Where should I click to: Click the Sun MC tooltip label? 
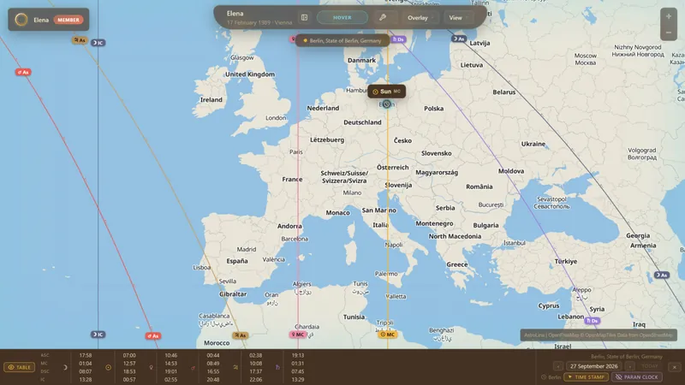387,92
